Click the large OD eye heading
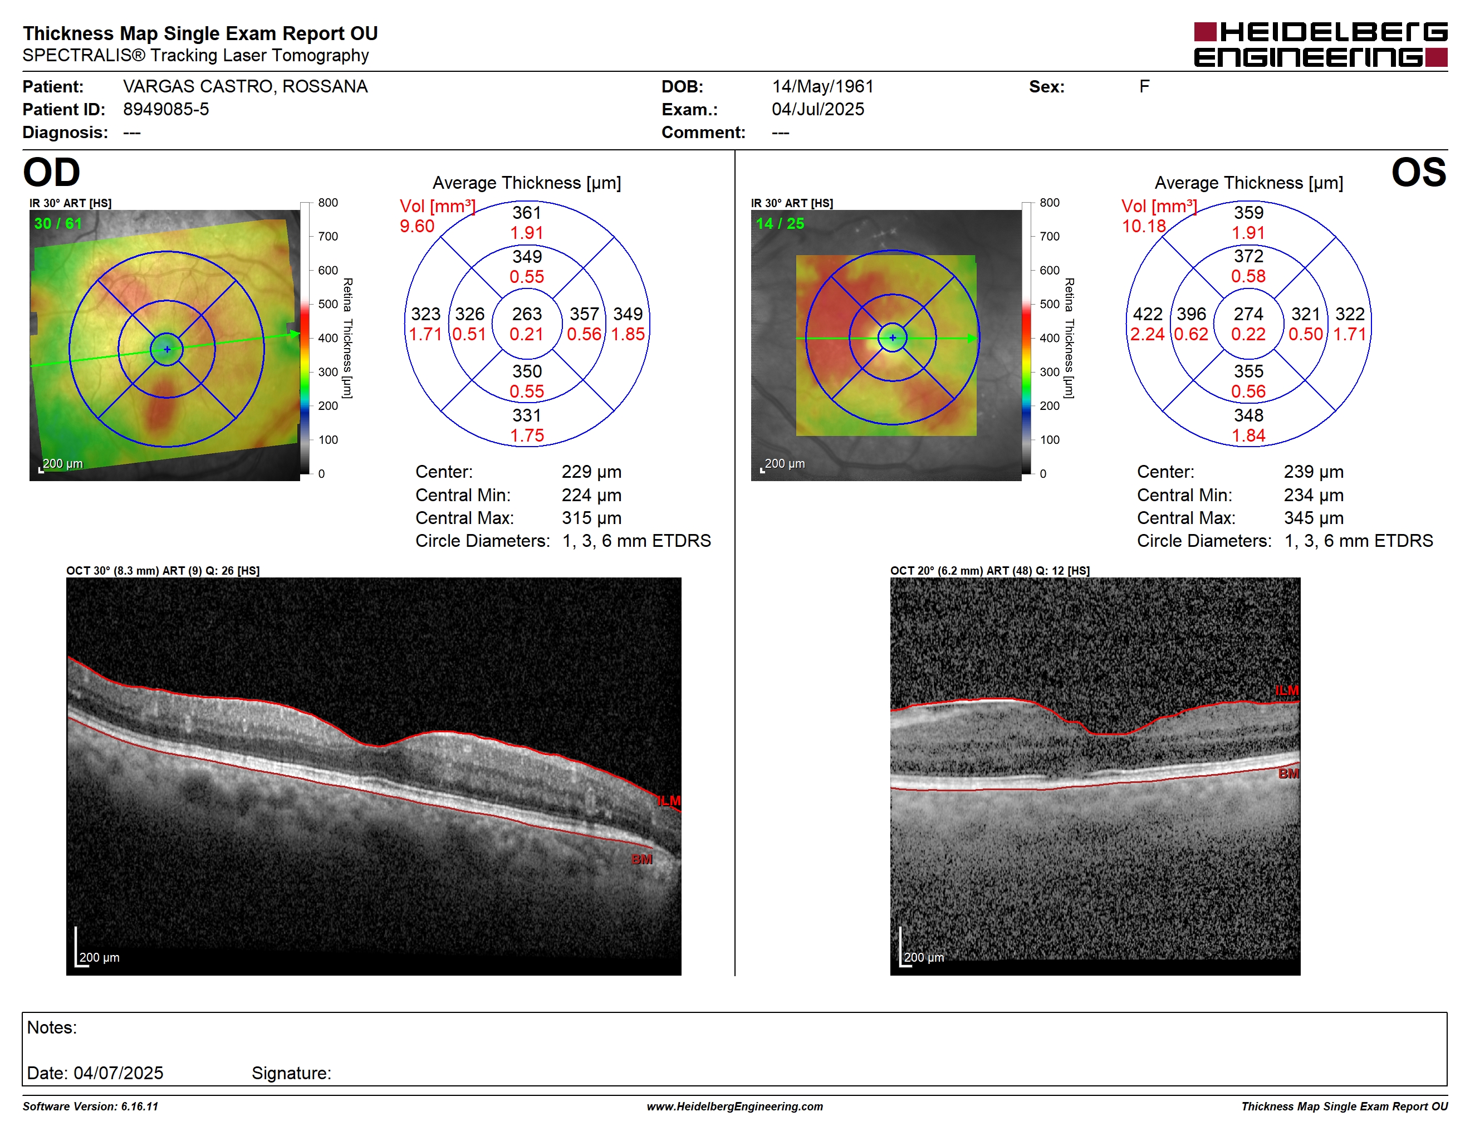This screenshot has height=1136, width=1470. (51, 173)
